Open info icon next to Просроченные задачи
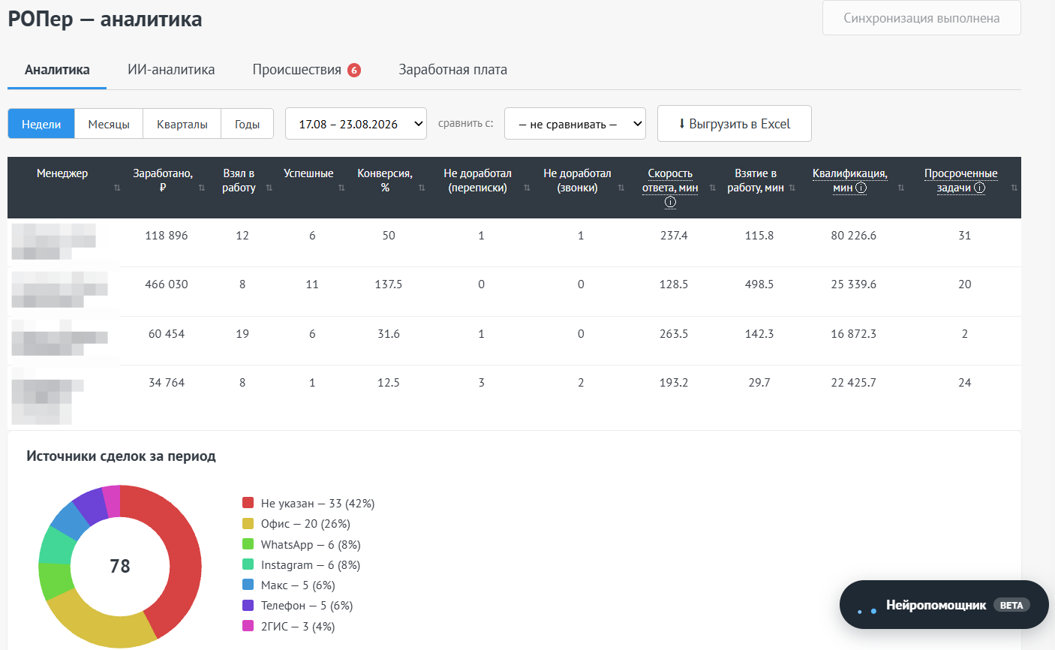 [x=979, y=188]
